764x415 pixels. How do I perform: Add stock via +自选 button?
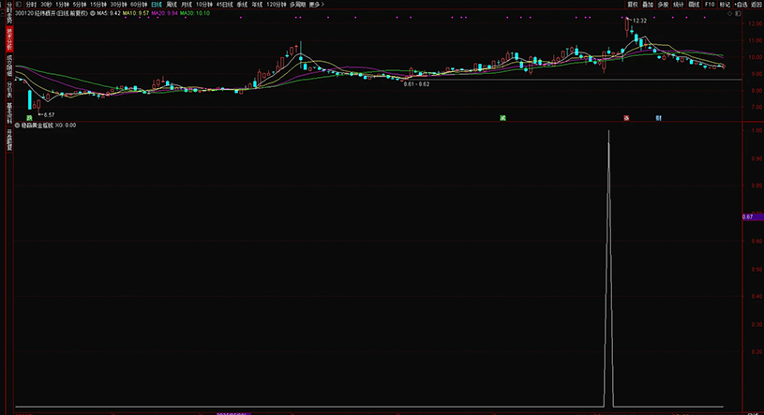coord(741,5)
